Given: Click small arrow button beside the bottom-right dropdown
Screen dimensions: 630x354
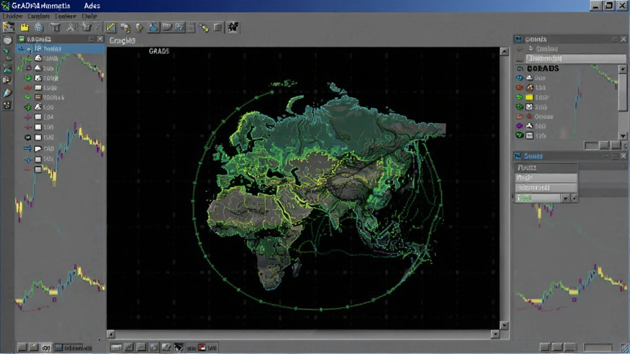Looking at the screenshot, I should click(574, 199).
